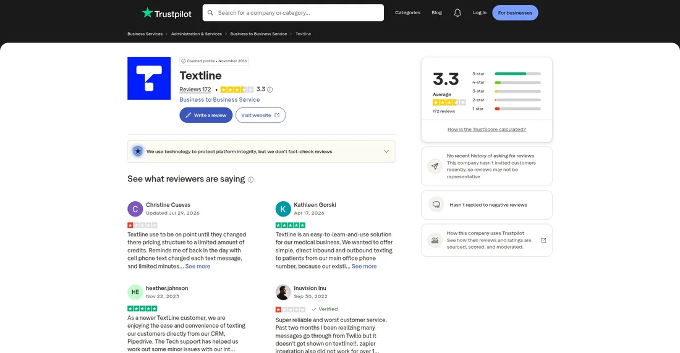
Task: Click the shield star integrity icon
Action: coord(138,151)
